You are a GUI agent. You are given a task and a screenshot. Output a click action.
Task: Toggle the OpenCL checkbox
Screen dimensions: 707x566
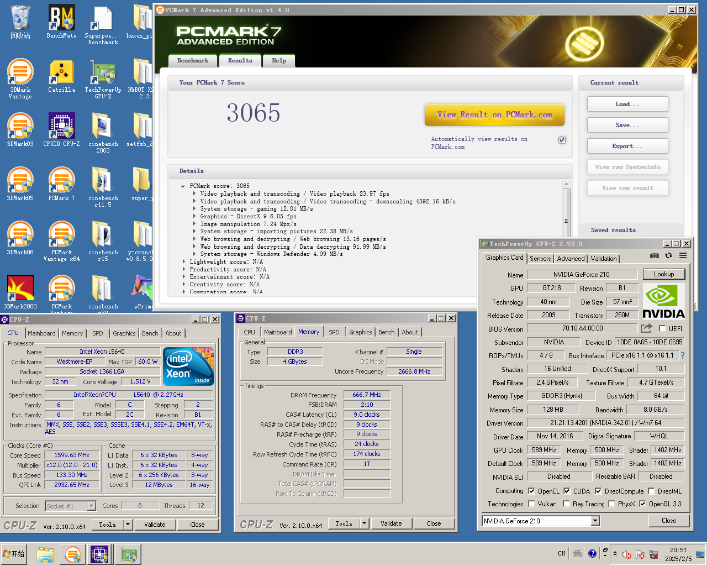tap(531, 491)
